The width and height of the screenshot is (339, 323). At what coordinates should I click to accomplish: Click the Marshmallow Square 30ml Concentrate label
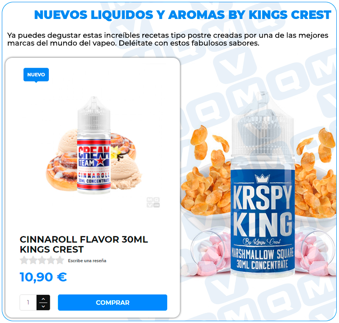[262, 258]
